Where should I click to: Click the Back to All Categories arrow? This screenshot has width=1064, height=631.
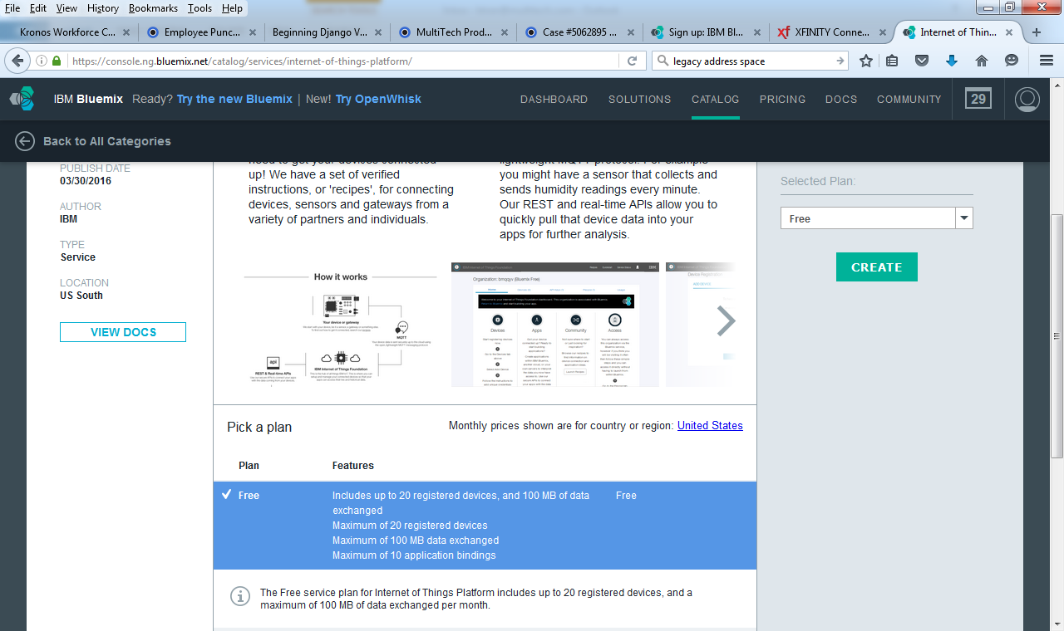[x=24, y=141]
